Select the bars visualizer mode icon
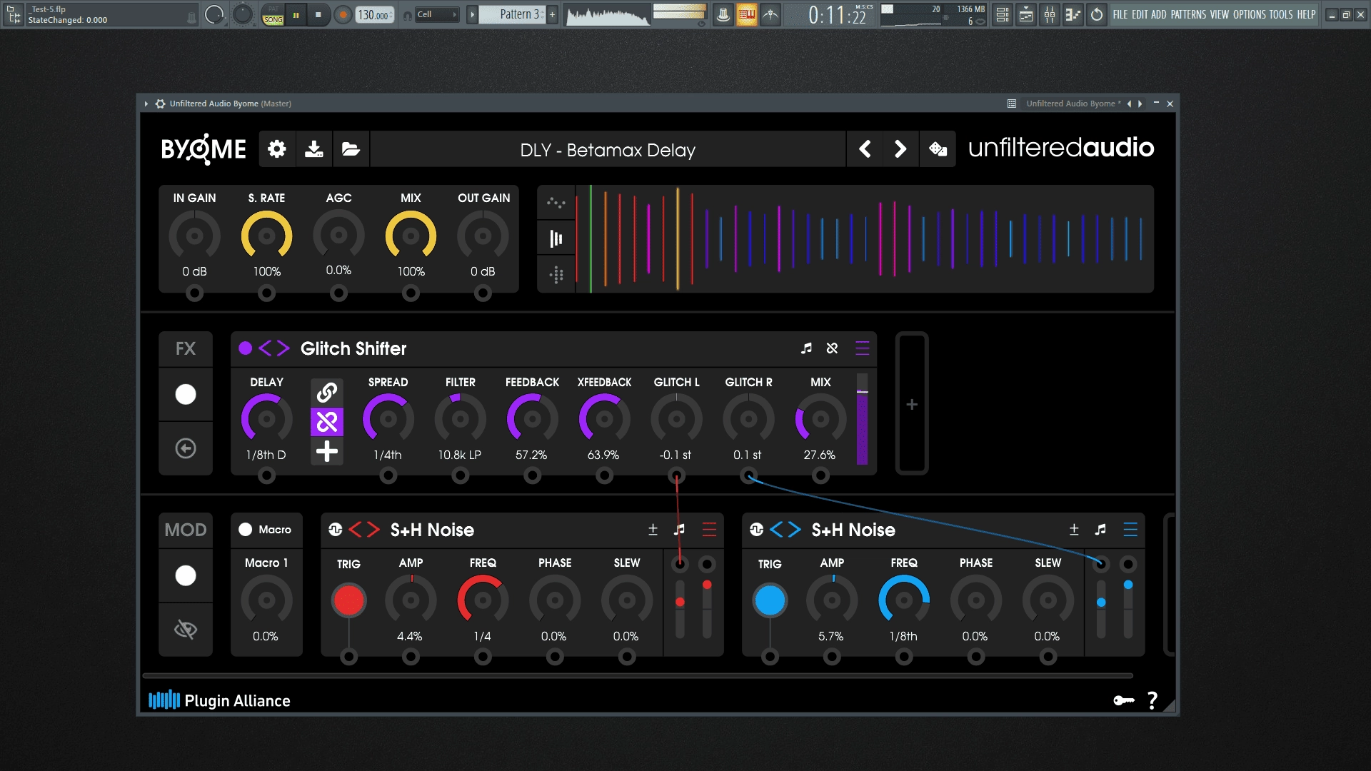This screenshot has width=1371, height=771. pos(556,238)
